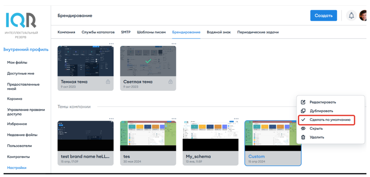370x177 pixels.
Task: Open three-dots menu above Темная тема
Action: [x=111, y=44]
